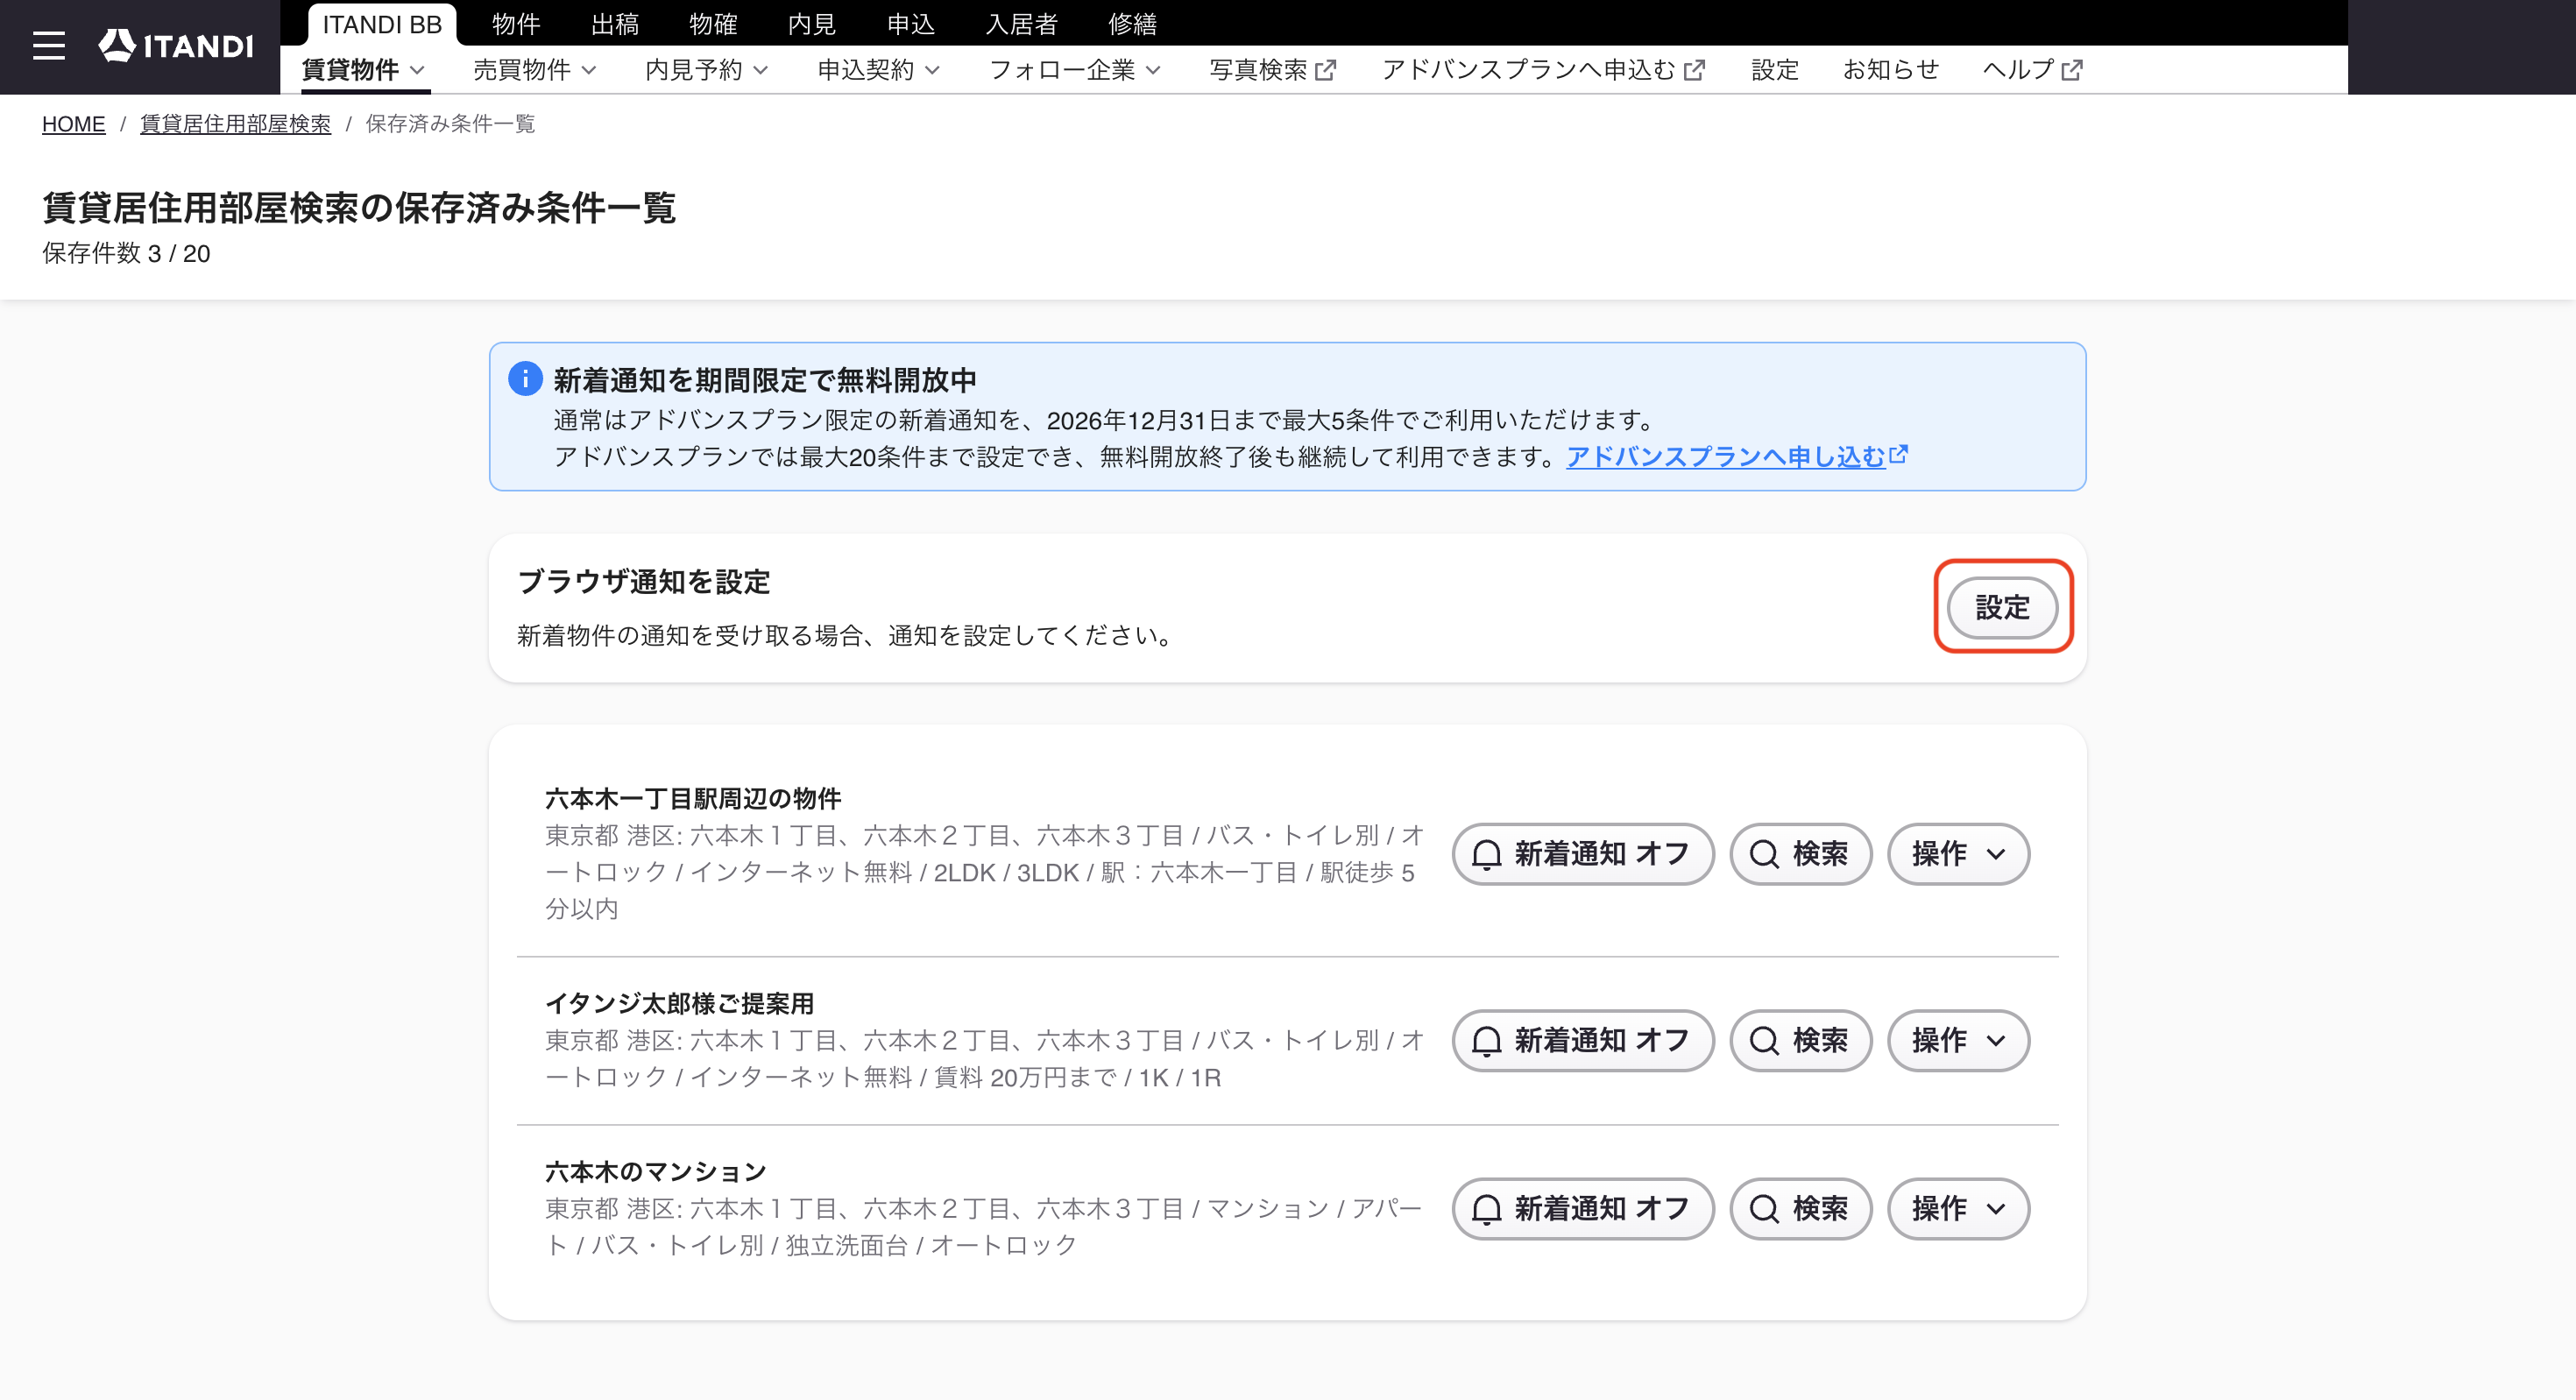Image resolution: width=2576 pixels, height=1400 pixels.
Task: Toggle 新着通知 オフ for 六本木一丁目駅周辺の物件
Action: (1582, 854)
